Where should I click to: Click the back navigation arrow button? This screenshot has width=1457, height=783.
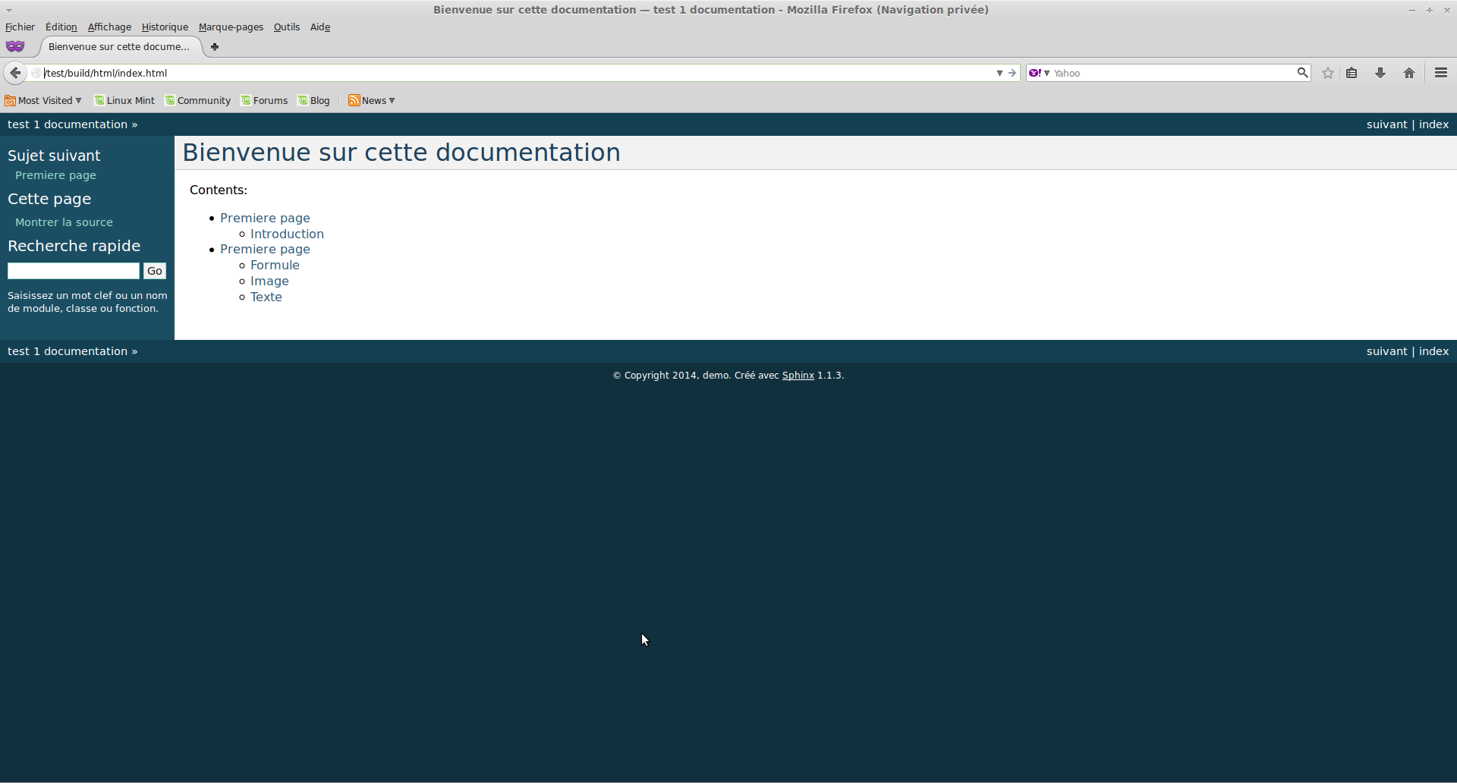coord(15,73)
